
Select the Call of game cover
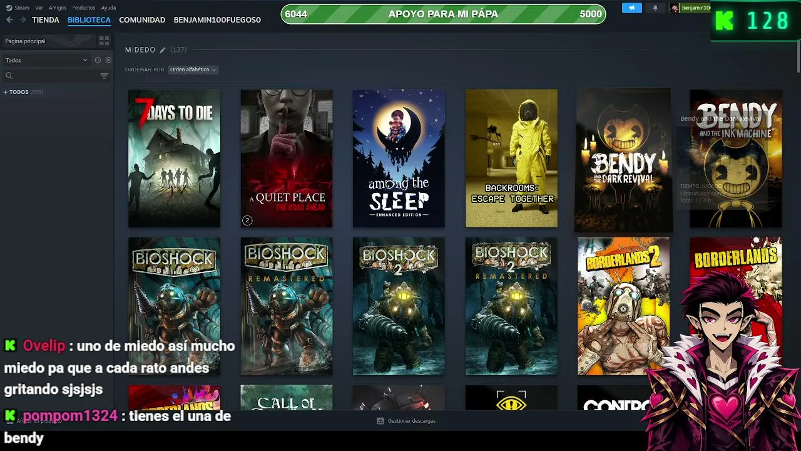coord(287,398)
